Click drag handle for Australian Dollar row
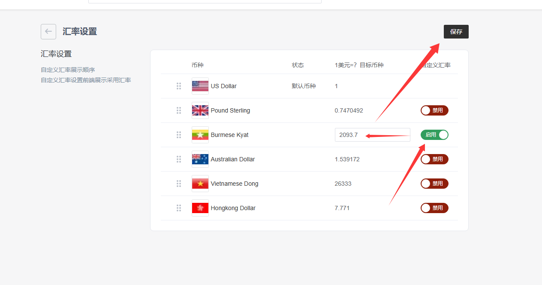Image resolution: width=542 pixels, height=285 pixels. [179, 159]
